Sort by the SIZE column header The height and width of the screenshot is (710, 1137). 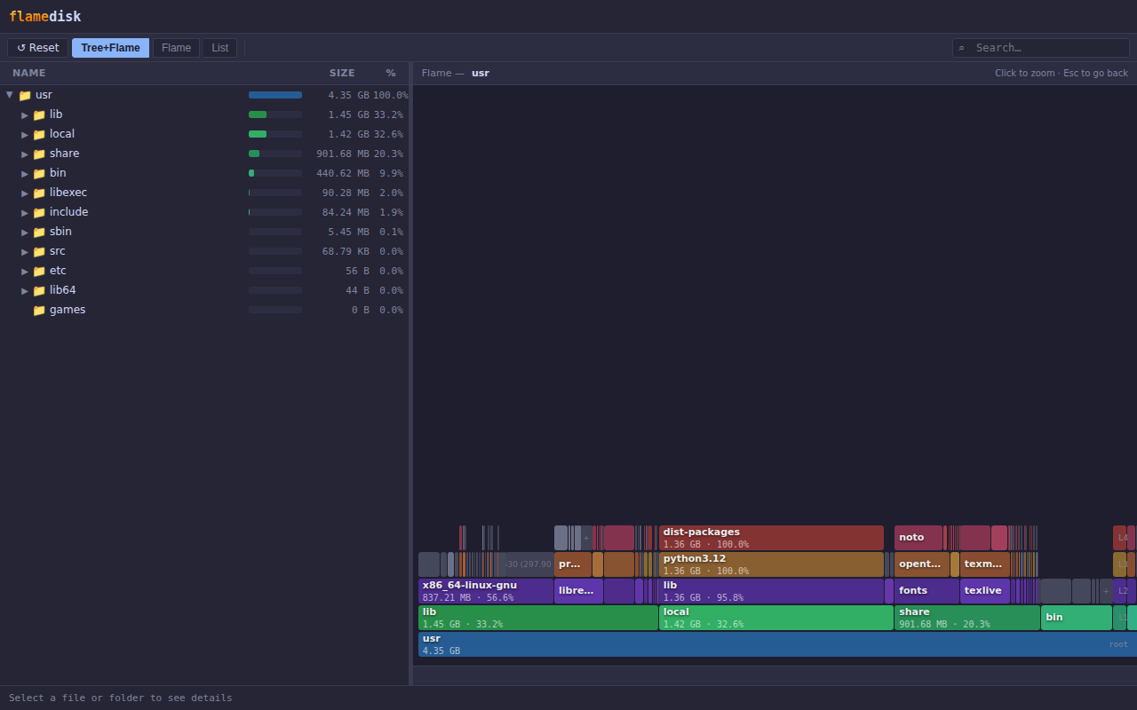[x=342, y=73]
